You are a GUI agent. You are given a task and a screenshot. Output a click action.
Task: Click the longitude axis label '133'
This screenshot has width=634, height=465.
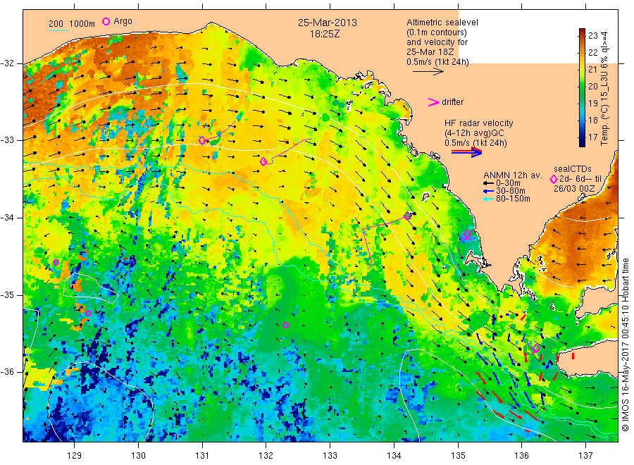[x=330, y=456]
